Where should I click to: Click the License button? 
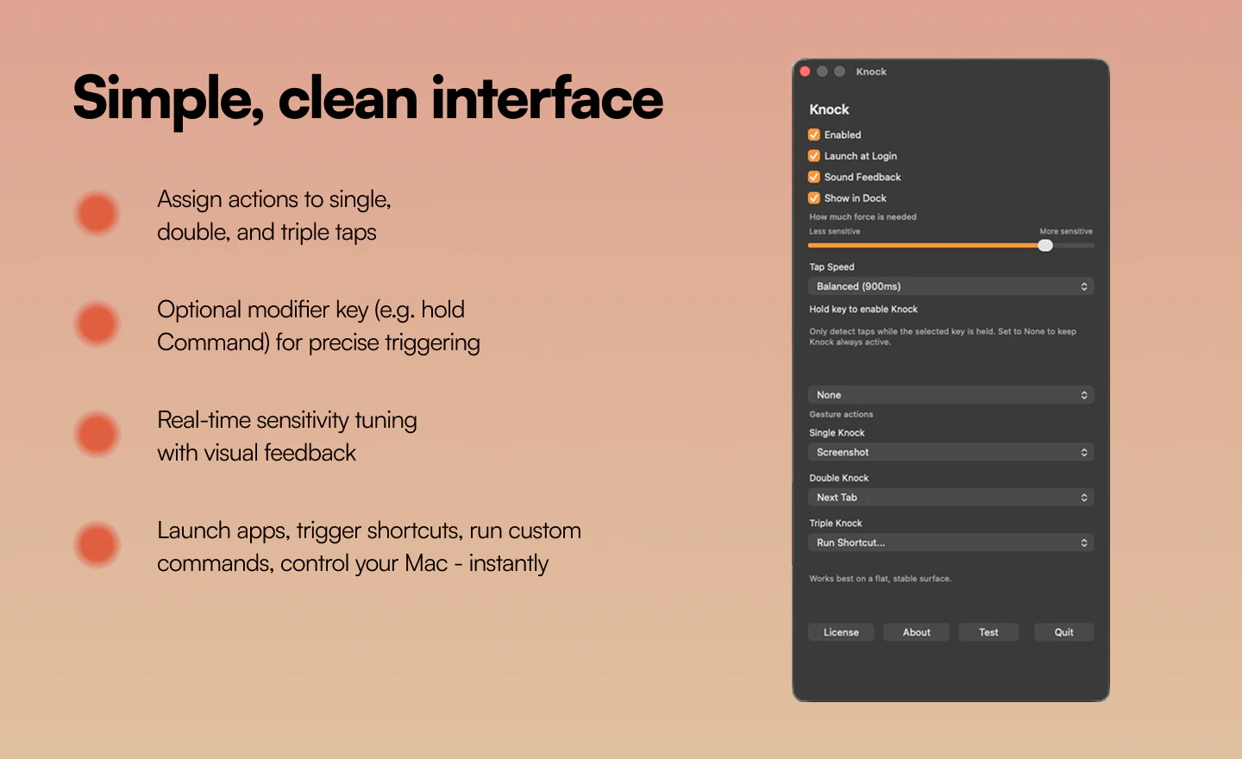pyautogui.click(x=841, y=632)
